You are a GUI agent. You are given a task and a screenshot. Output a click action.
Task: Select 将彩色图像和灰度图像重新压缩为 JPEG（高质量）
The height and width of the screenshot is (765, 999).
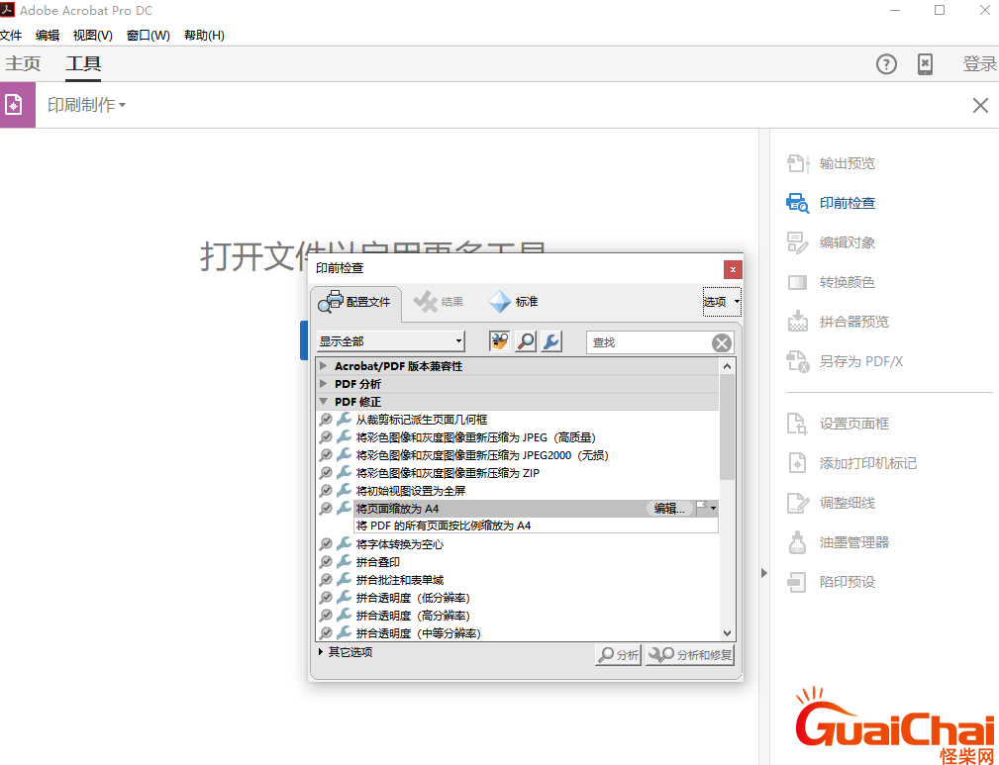[476, 437]
